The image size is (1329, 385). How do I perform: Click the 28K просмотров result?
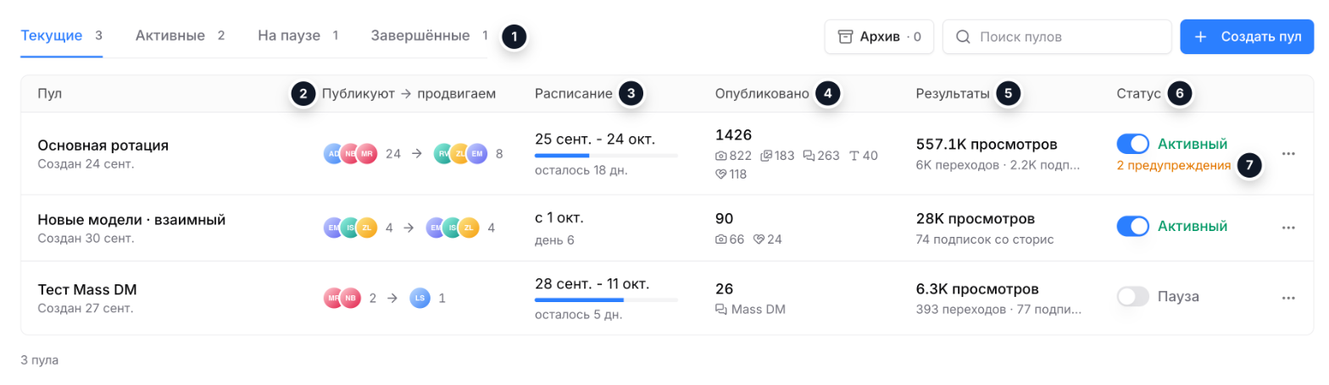pyautogui.click(x=976, y=219)
